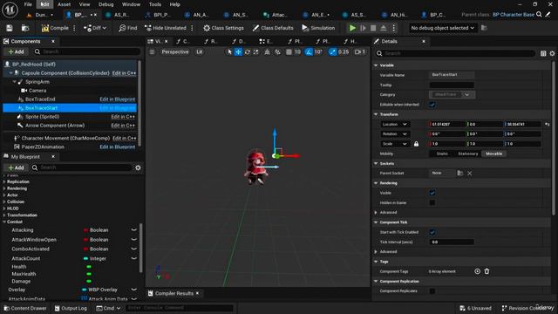Open My Blueprint settings gear

(x=138, y=167)
